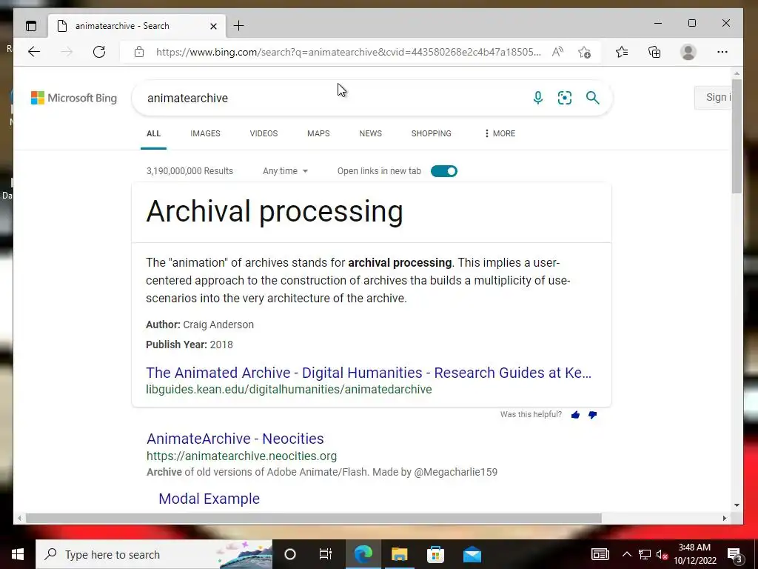Submit search with magnifier icon
This screenshot has height=569, width=758.
593,98
